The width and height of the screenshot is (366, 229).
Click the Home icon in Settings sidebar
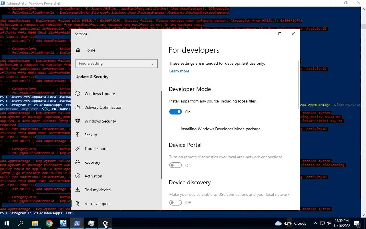coord(78,50)
